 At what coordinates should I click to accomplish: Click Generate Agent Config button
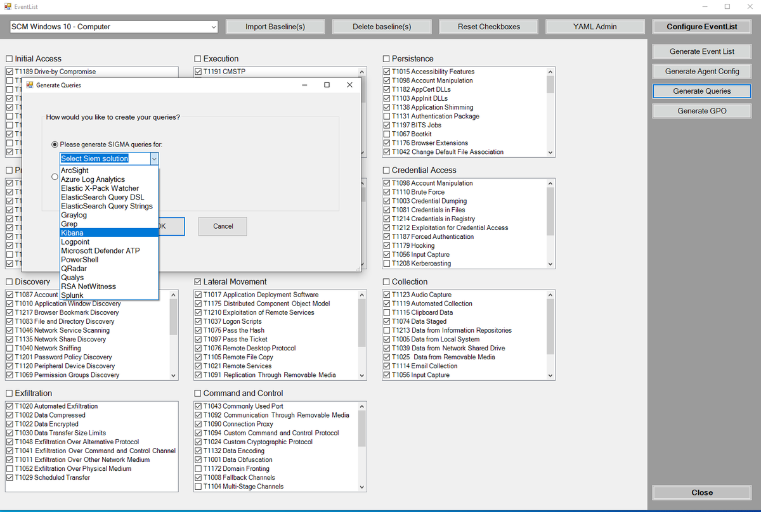[x=702, y=71]
